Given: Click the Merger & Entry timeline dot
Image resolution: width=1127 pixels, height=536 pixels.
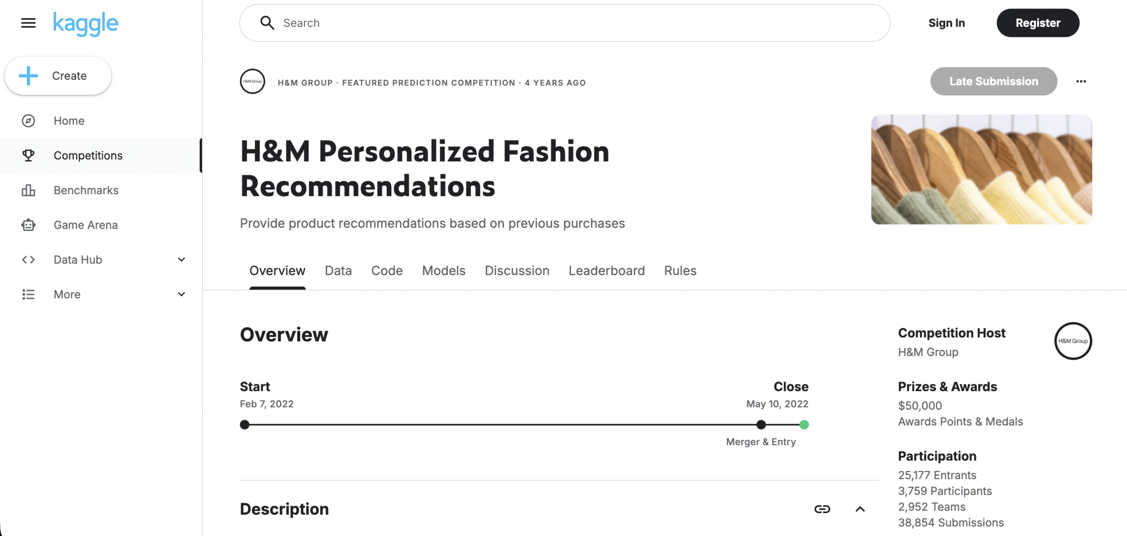Looking at the screenshot, I should pos(761,425).
